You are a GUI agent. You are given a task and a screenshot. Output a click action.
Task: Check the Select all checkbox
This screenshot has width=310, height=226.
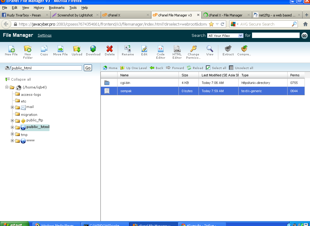208,68
